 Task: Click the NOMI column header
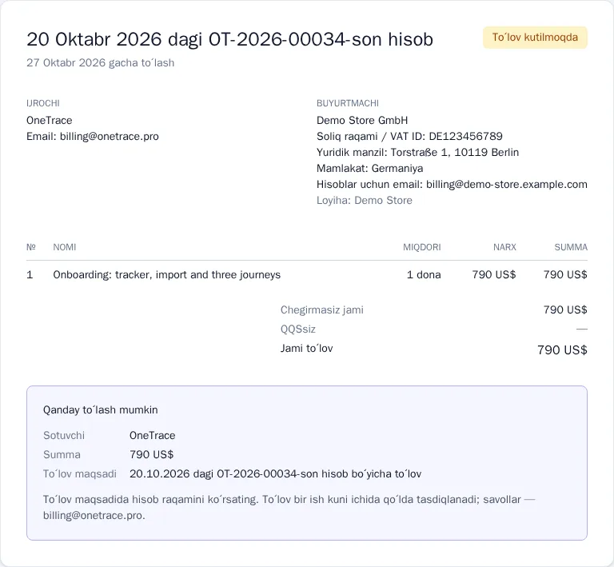tap(65, 247)
